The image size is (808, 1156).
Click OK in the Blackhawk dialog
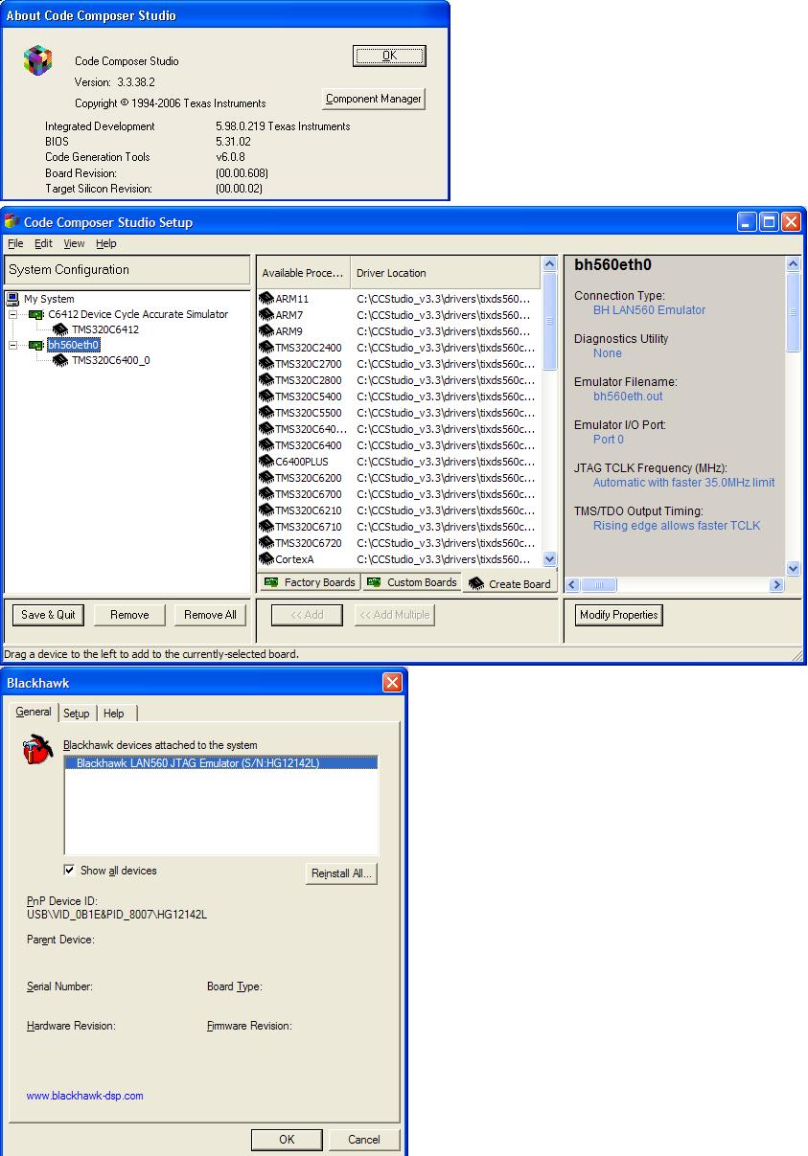pyautogui.click(x=287, y=1140)
